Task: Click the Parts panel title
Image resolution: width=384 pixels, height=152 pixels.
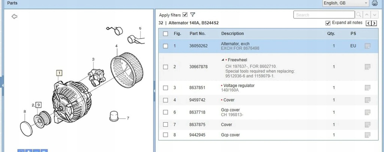Action: 12,3
